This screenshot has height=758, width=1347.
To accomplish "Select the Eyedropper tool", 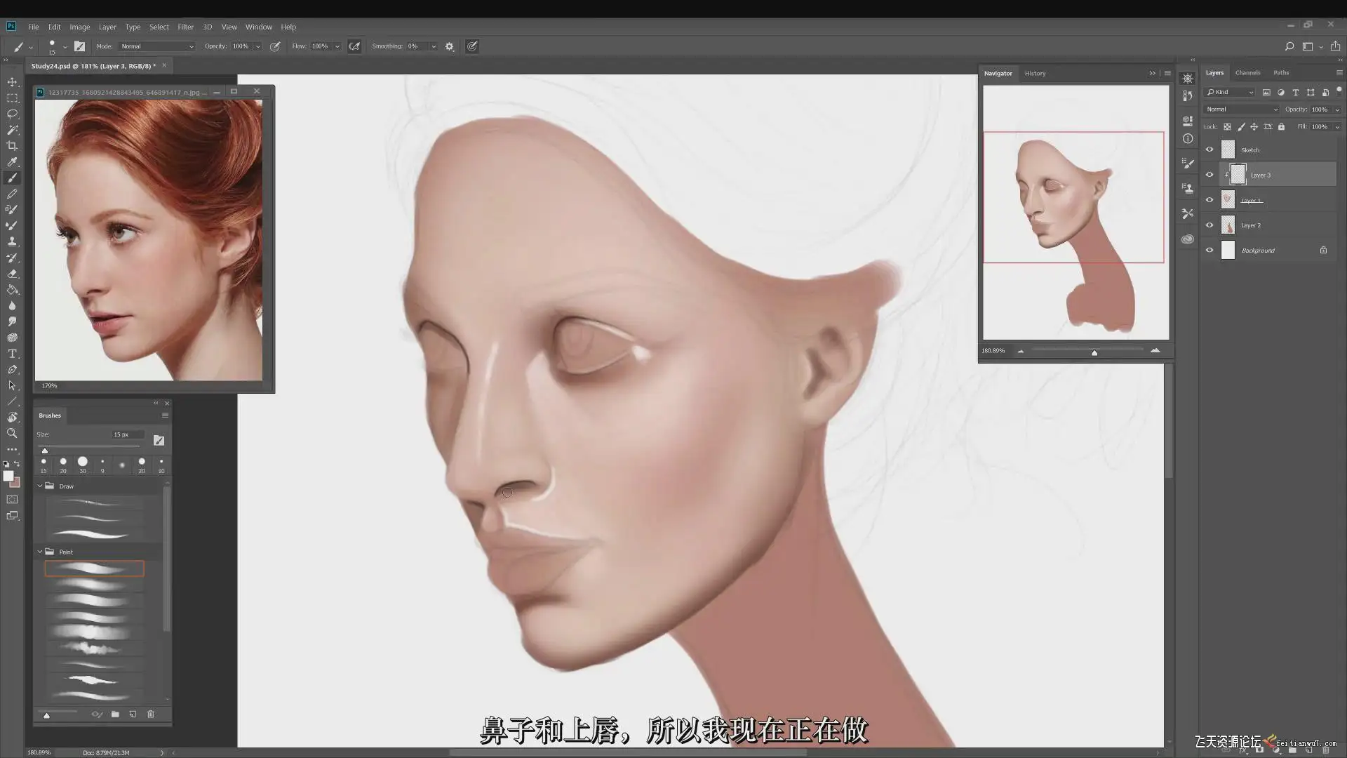I will tap(12, 162).
